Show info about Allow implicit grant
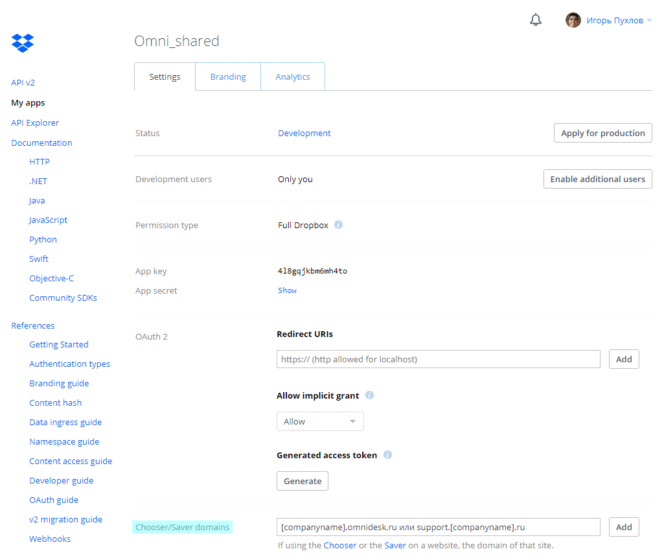Screen dimensions: 664x560 pyautogui.click(x=369, y=395)
